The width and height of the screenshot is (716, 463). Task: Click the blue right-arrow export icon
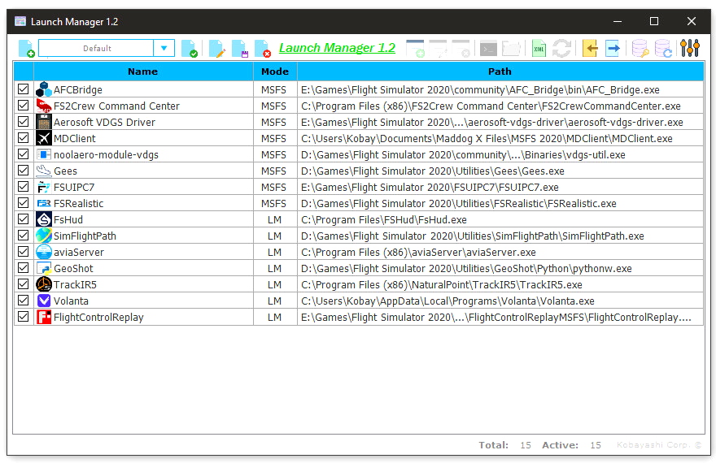(613, 48)
